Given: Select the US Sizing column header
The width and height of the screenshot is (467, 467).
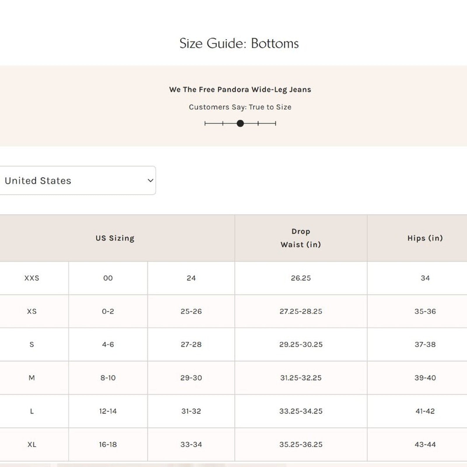Looking at the screenshot, I should pos(115,238).
